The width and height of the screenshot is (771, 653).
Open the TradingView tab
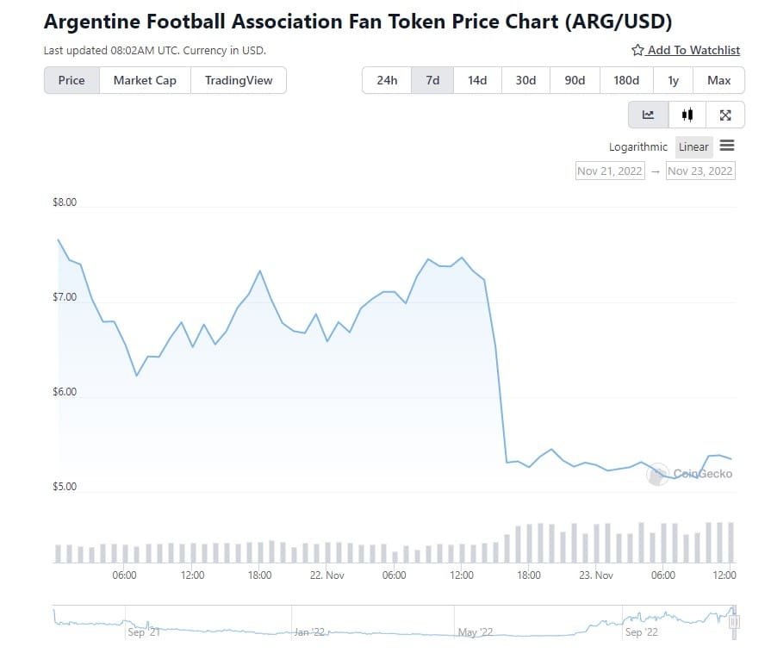(239, 80)
